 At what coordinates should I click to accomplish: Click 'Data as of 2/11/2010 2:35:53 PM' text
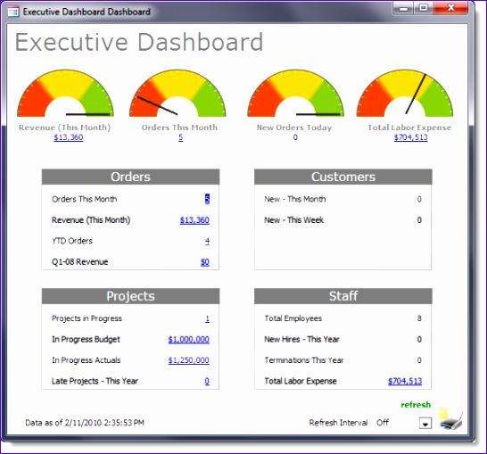pyautogui.click(x=85, y=422)
